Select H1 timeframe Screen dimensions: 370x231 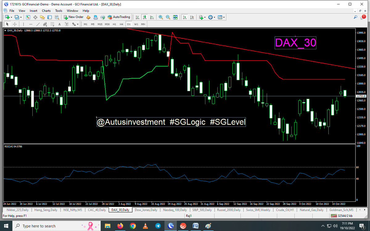114,24
